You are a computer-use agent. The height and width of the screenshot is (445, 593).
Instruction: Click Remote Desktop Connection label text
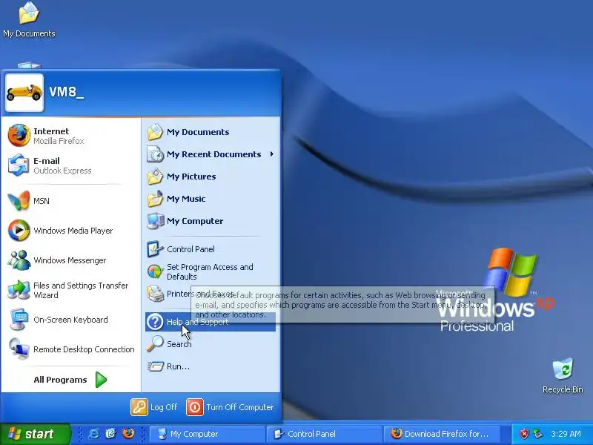[x=84, y=349]
